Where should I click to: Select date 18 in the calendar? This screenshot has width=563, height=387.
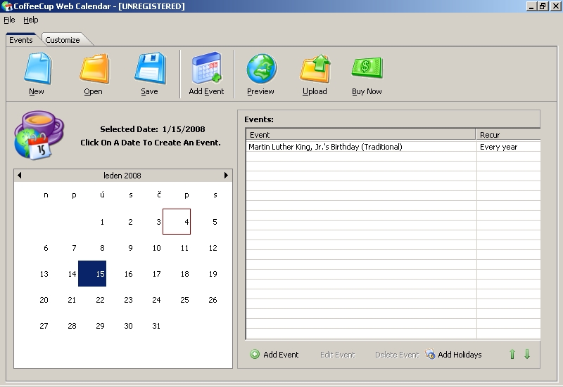tap(184, 274)
